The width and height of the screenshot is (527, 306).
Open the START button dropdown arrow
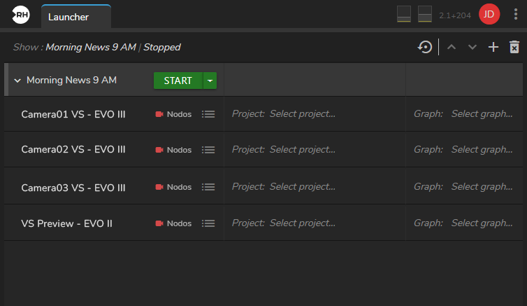click(210, 81)
